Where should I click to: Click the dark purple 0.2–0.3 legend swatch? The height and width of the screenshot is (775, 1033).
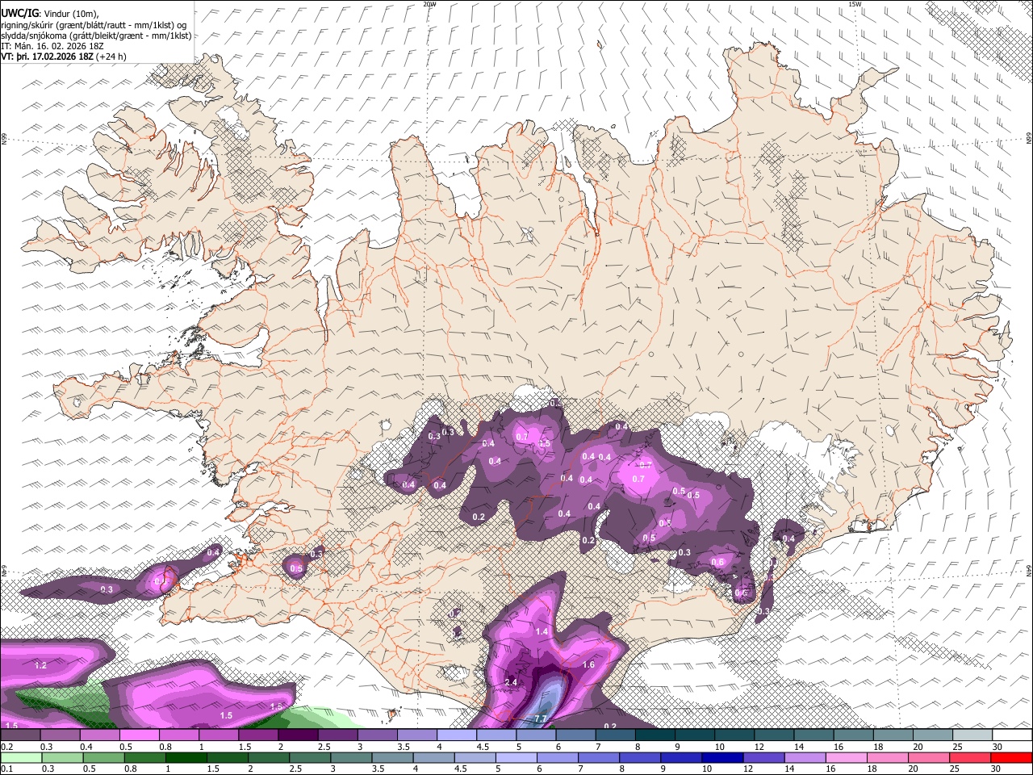(20, 735)
